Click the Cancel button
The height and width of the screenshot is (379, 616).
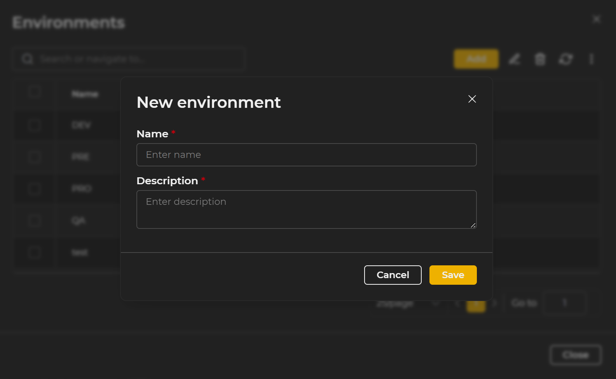coord(393,275)
